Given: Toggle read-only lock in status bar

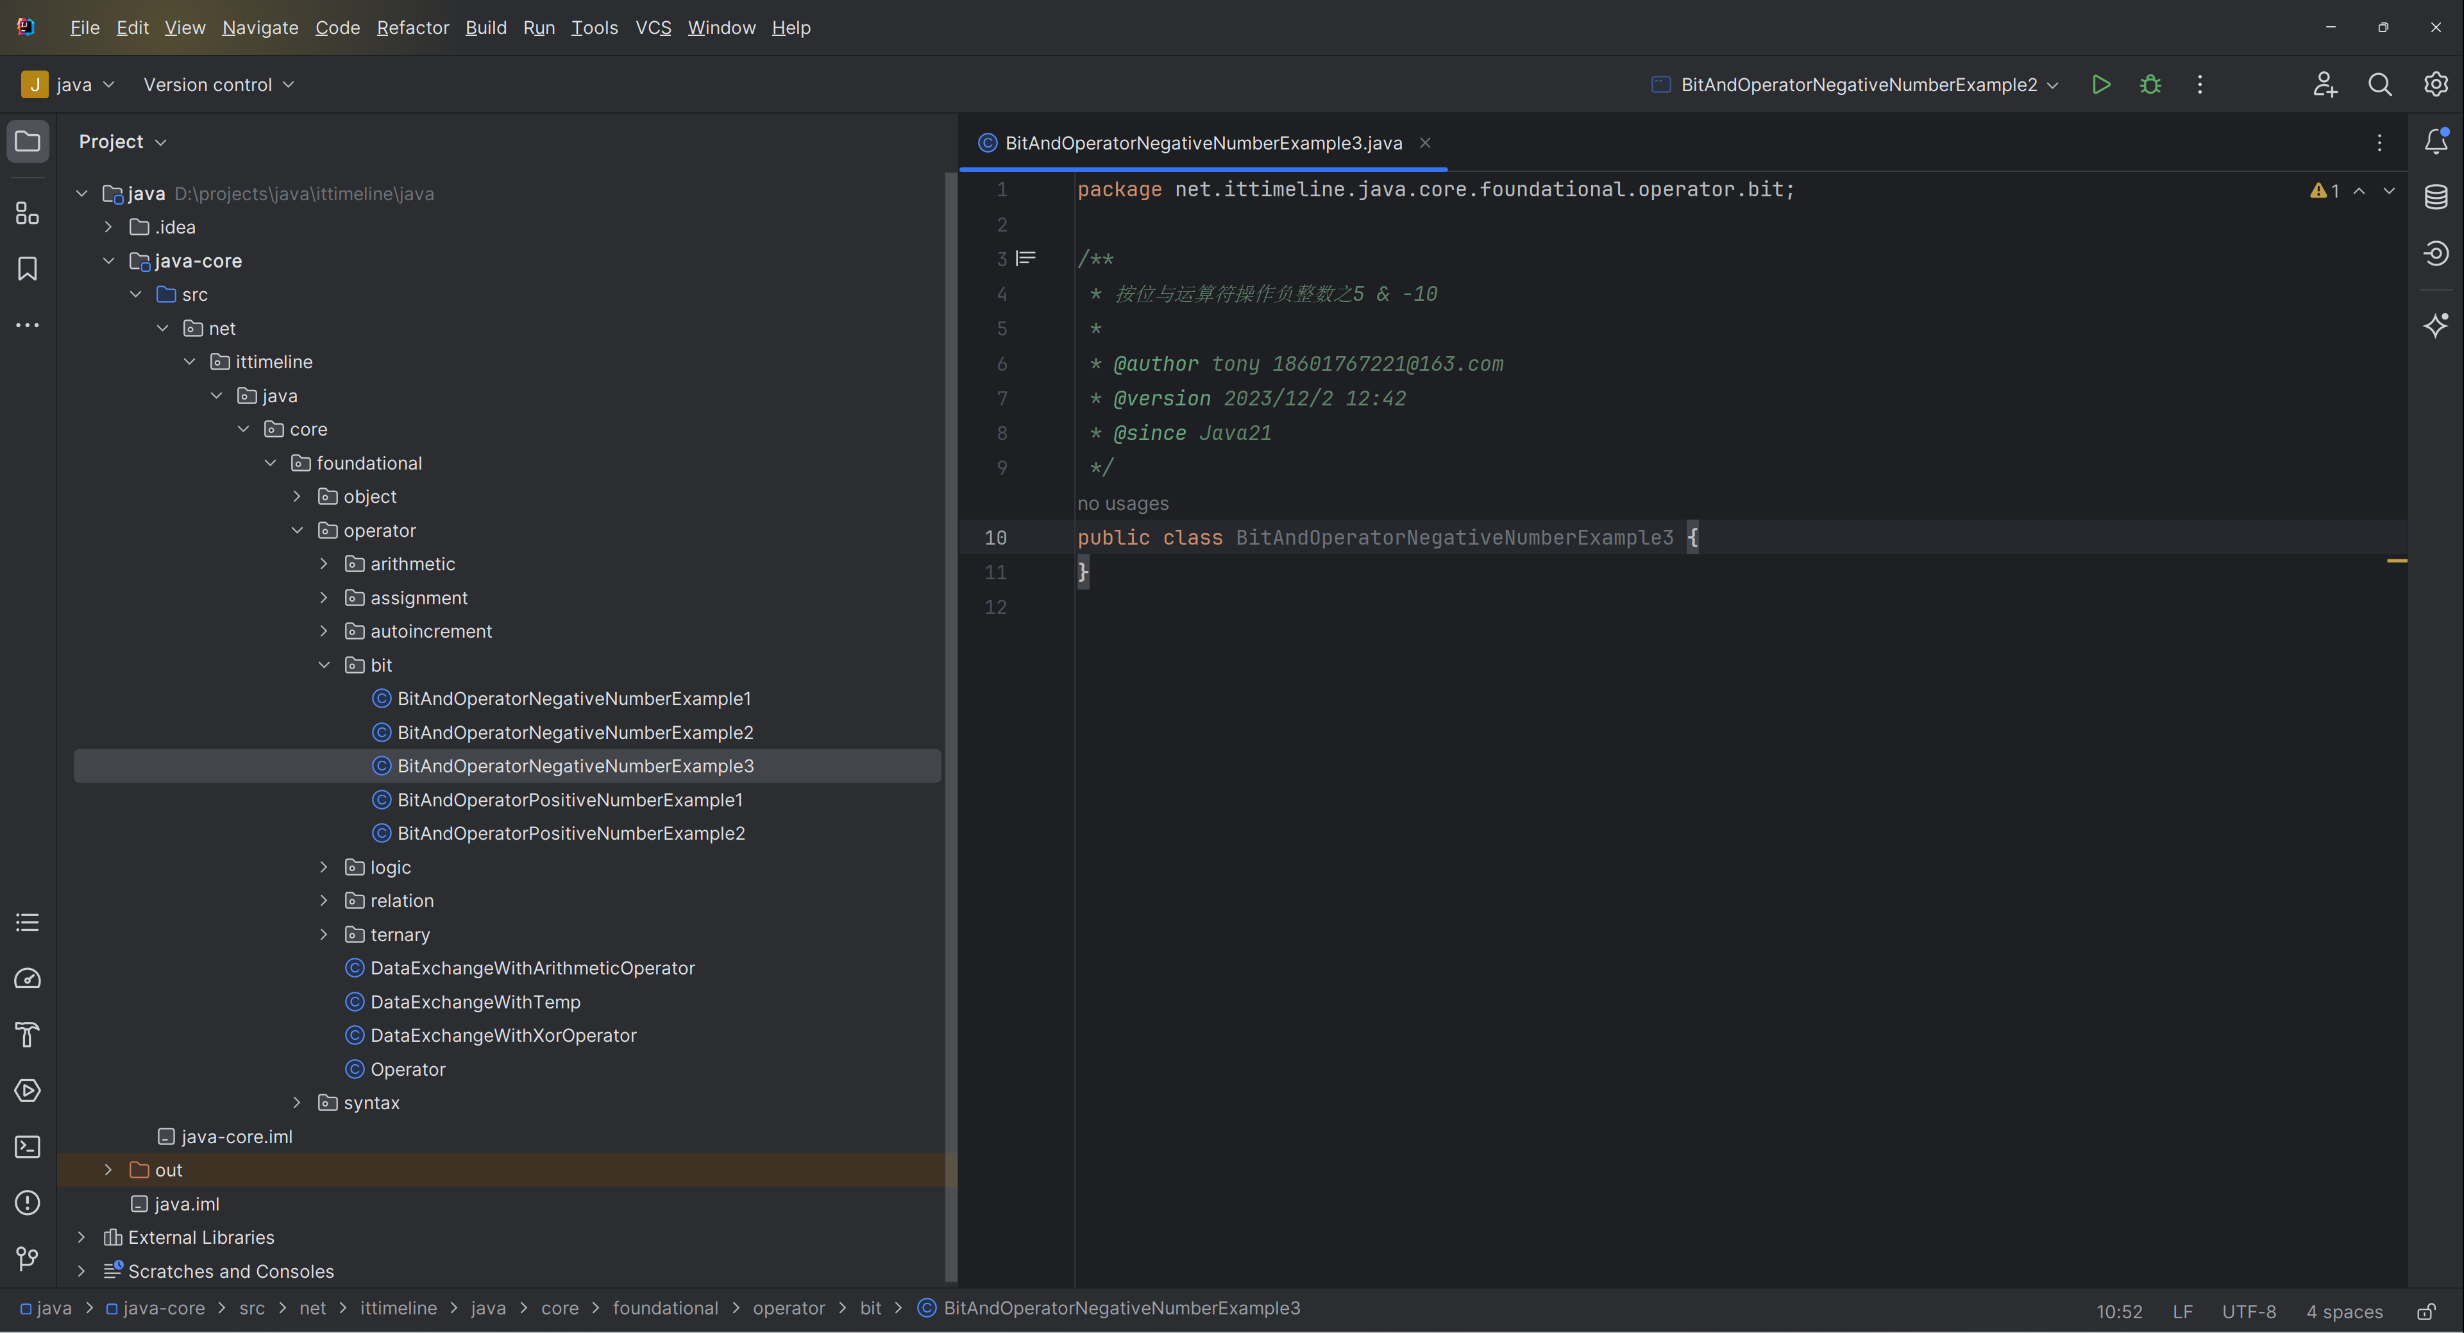Looking at the screenshot, I should point(2427,1311).
